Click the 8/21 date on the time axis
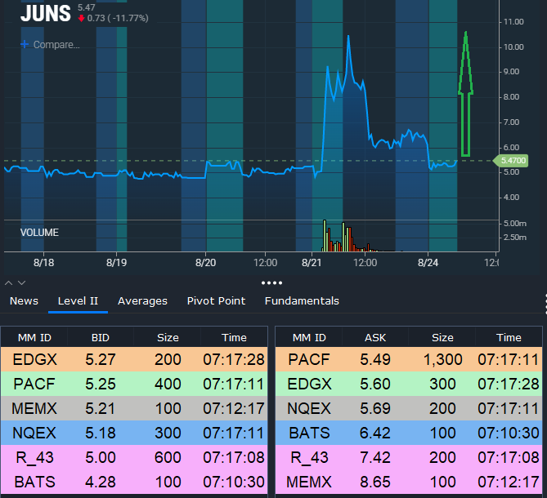 coord(312,262)
